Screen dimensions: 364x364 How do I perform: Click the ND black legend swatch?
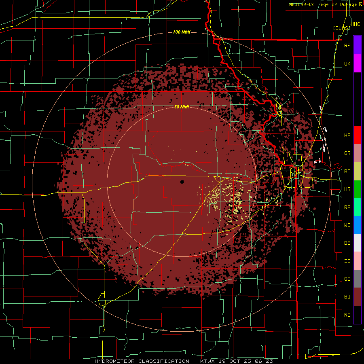(357, 315)
